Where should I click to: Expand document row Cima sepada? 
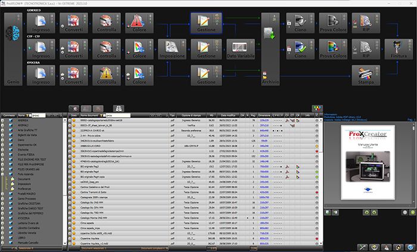tap(70, 223)
